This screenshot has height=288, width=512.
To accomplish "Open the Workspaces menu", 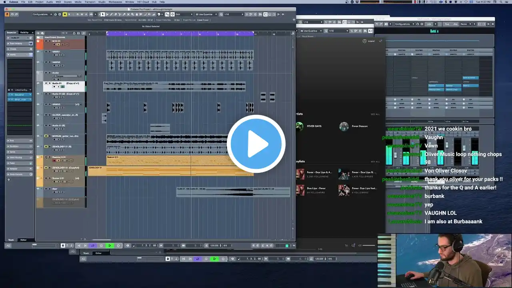I will click(115, 2).
